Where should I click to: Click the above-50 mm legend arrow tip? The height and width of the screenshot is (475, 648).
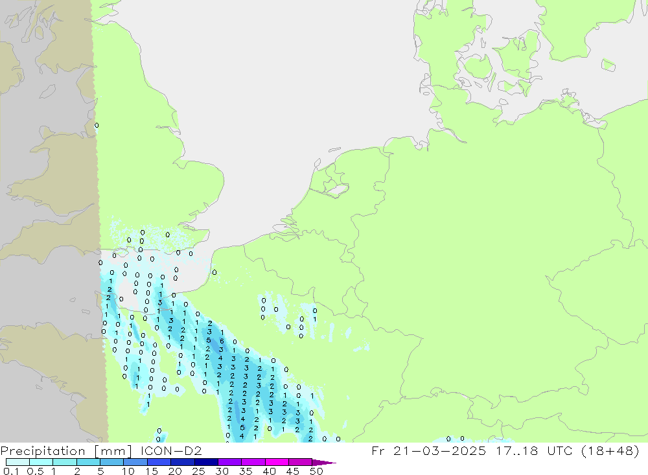click(x=325, y=463)
